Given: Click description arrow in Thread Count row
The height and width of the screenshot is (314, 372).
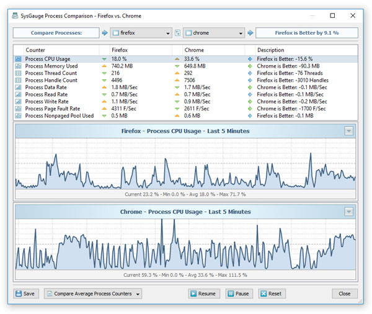Looking at the screenshot, I should tap(250, 73).
